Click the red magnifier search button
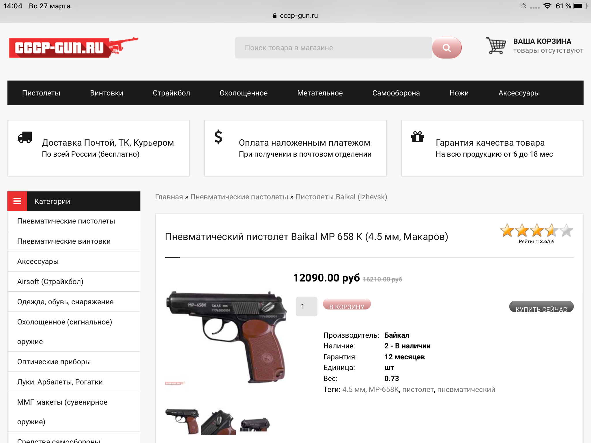Viewport: 591px width, 443px height. pos(446,48)
